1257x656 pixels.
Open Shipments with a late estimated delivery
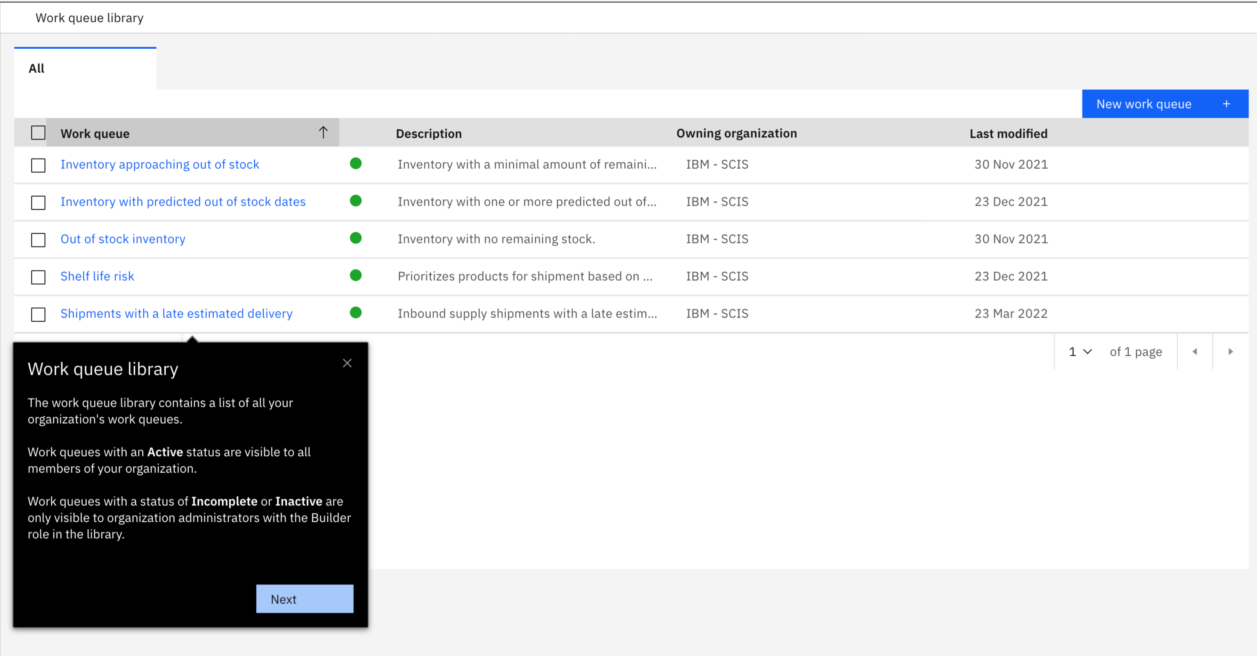pyautogui.click(x=176, y=314)
